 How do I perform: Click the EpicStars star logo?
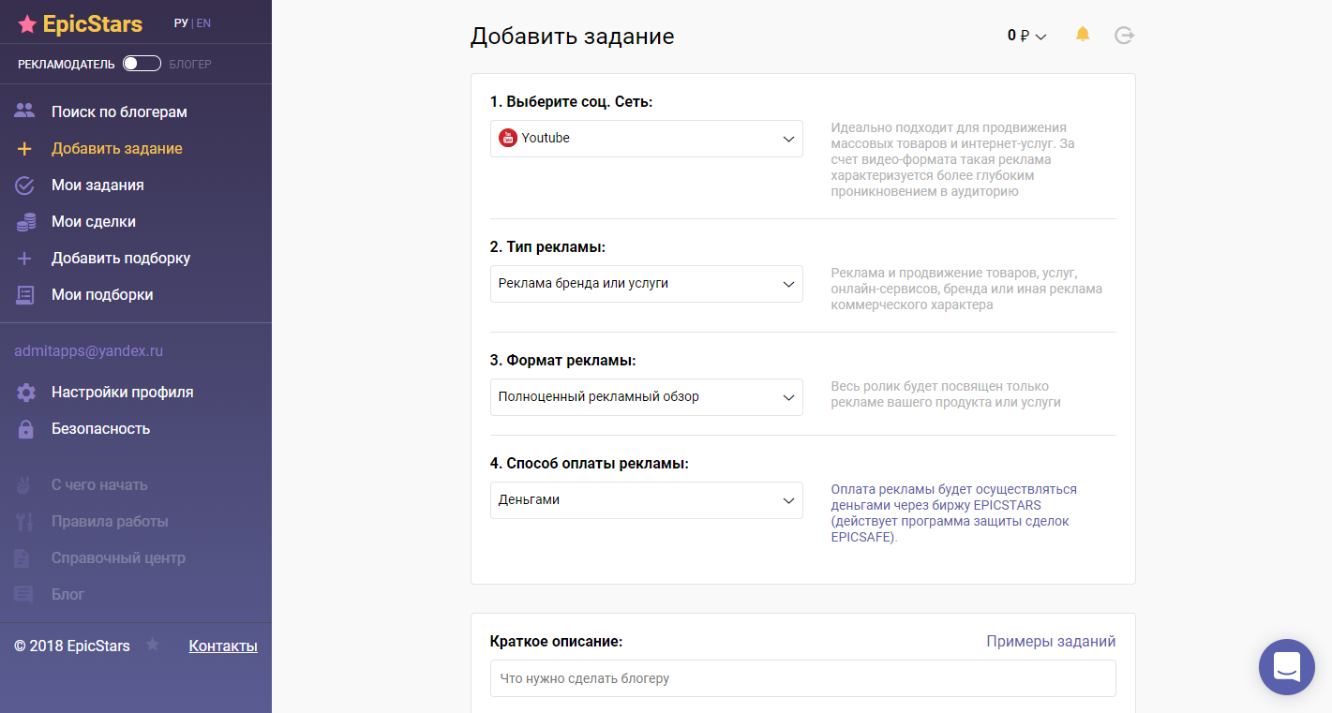click(28, 24)
